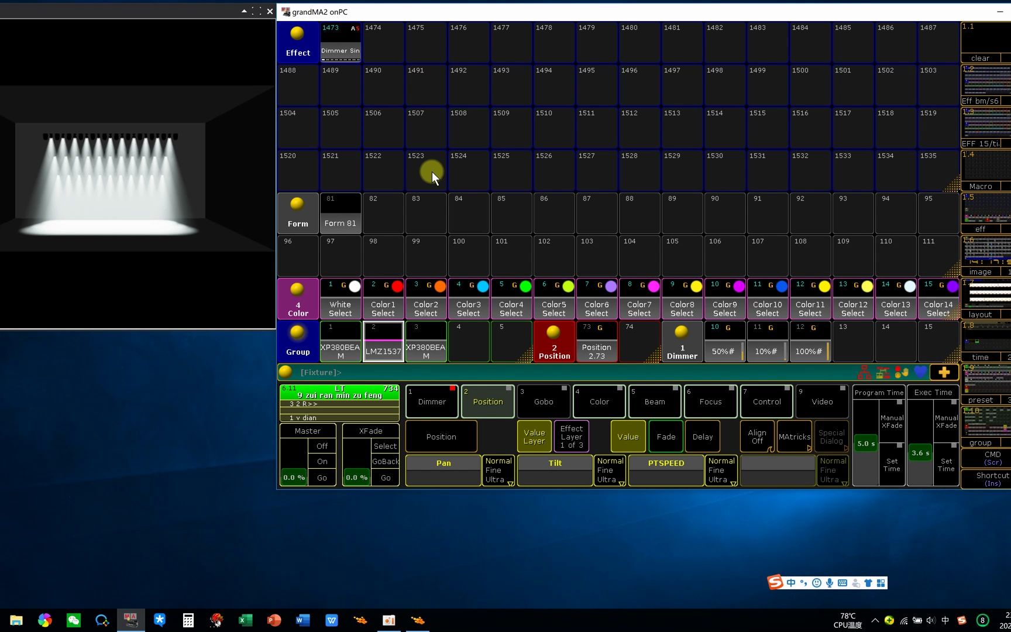Select the Position preset pool button
This screenshot has width=1011, height=632.
[554, 341]
